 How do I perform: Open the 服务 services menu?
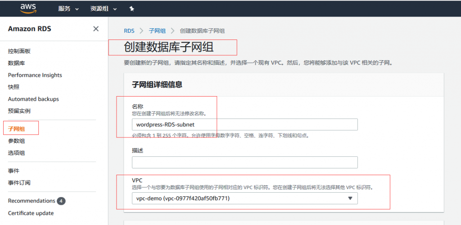(x=68, y=9)
